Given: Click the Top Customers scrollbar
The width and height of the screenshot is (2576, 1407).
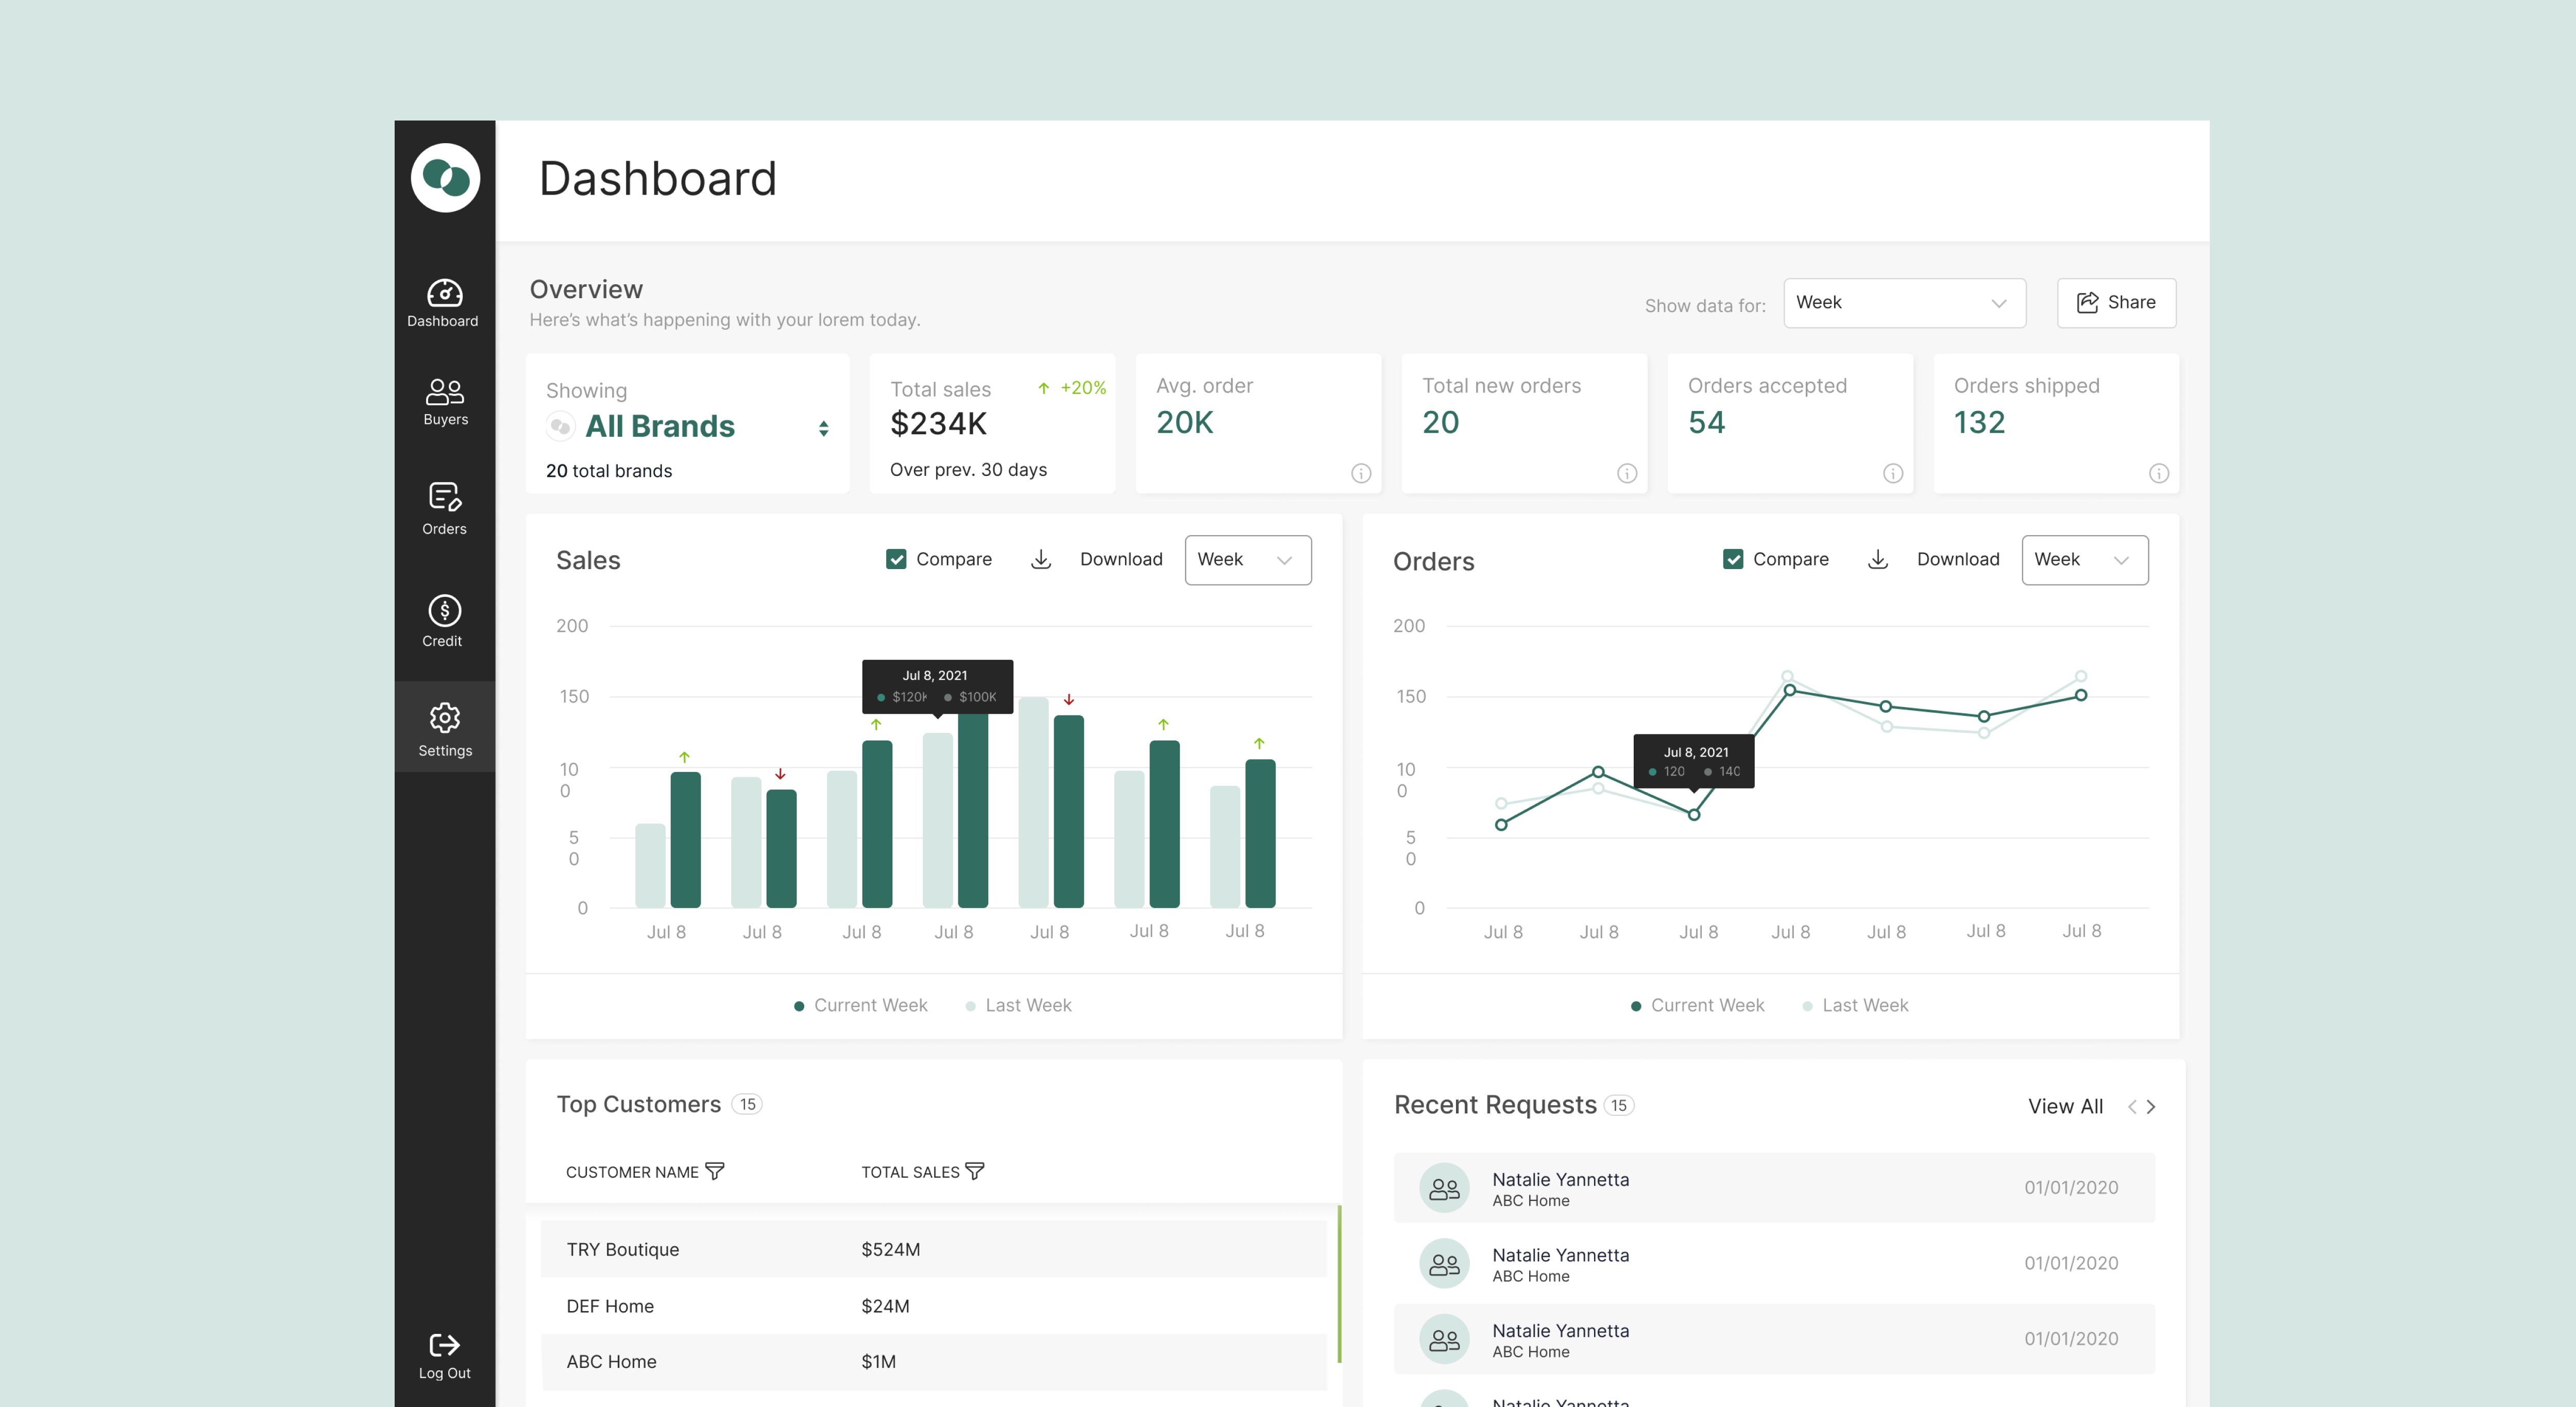Looking at the screenshot, I should 1339,1284.
